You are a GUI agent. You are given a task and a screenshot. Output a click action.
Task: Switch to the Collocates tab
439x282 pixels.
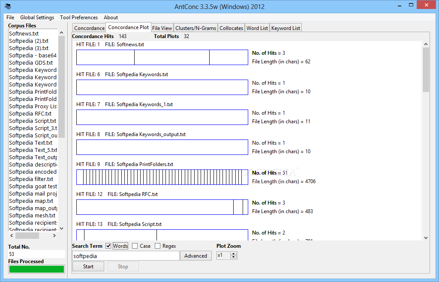click(231, 28)
